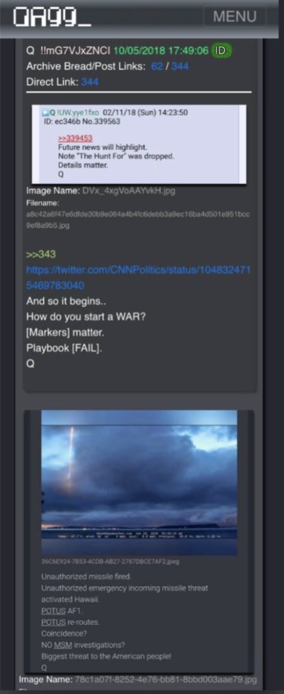
Task: Open archive bread link 62
Action: tap(157, 67)
